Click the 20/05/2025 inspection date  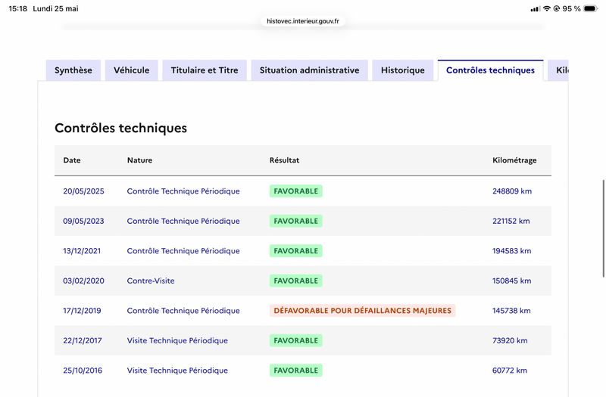pyautogui.click(x=83, y=191)
